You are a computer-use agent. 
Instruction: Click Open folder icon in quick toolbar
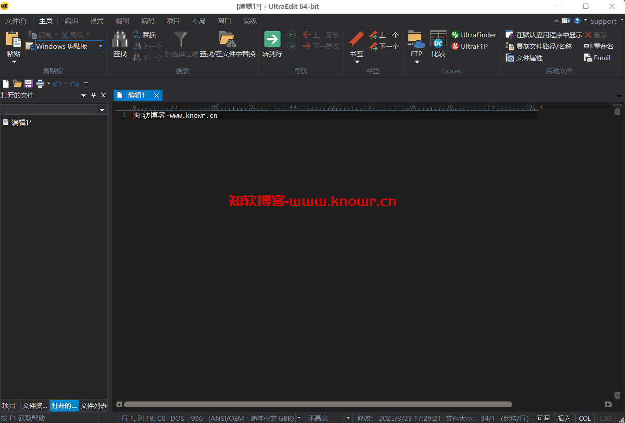(17, 83)
